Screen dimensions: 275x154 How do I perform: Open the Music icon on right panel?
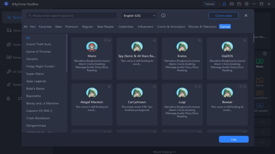(260, 61)
